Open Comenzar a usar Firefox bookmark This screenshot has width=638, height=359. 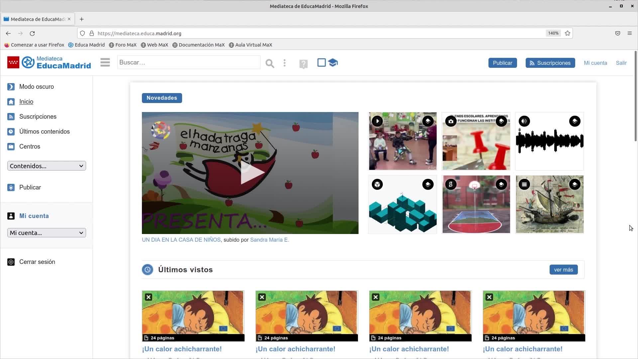[x=34, y=45]
